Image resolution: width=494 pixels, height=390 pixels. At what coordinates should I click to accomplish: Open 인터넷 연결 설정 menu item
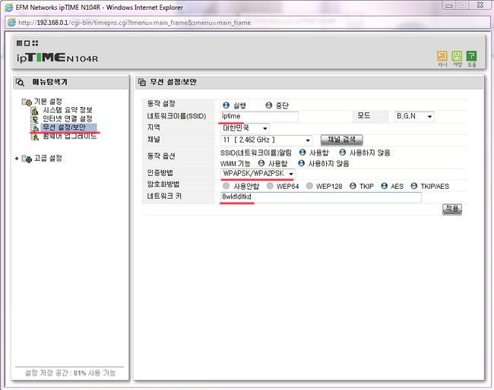[68, 119]
